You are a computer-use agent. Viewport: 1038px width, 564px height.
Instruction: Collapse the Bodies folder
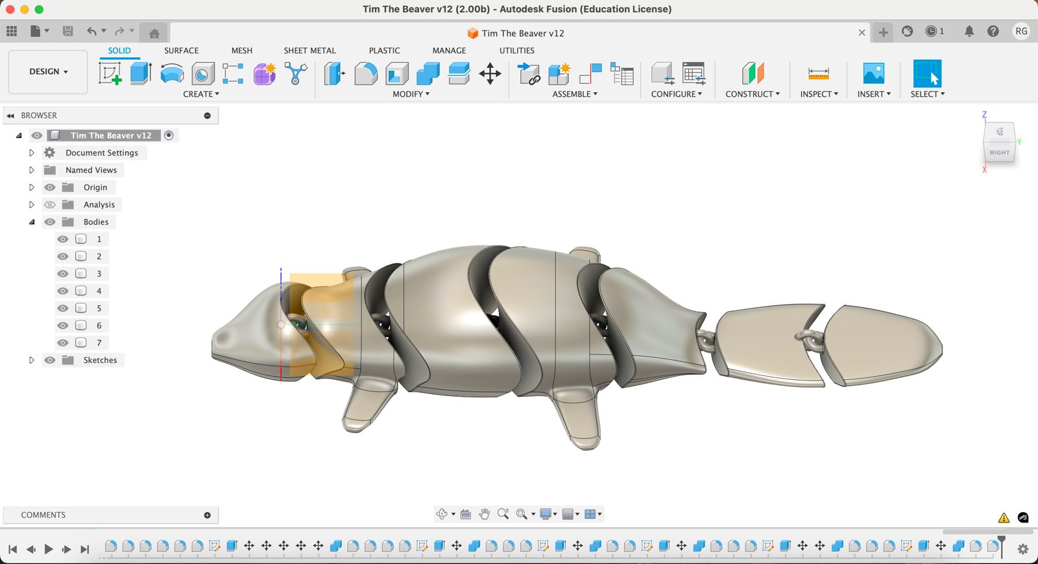[31, 222]
